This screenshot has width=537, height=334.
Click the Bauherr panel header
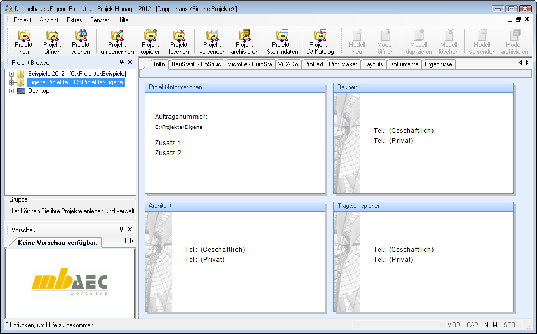point(423,87)
